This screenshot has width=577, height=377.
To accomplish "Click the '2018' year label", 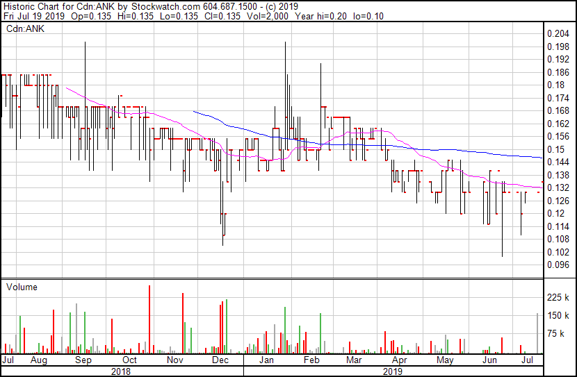I will pyautogui.click(x=121, y=371).
